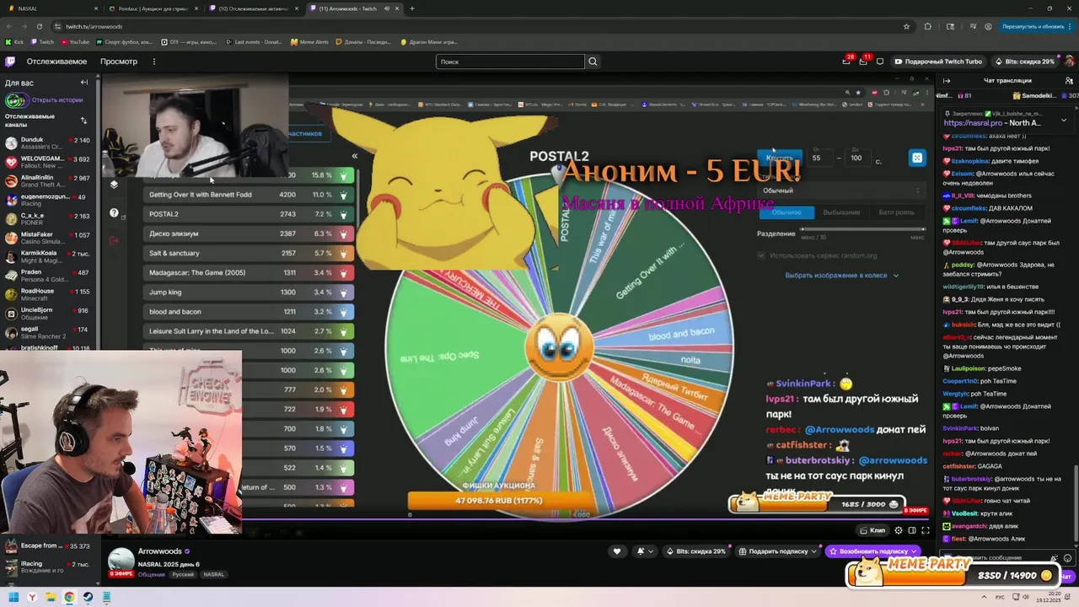Mute the Arrowwoods tab audio icon
Viewport: 1079px width, 607px height.
click(x=387, y=8)
